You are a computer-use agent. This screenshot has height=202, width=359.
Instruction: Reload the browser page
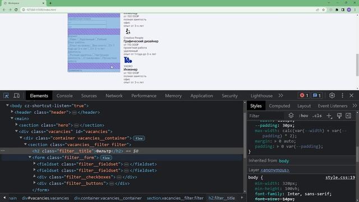click(x=16, y=10)
